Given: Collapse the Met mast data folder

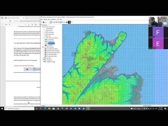Looking at the screenshot, I should pyautogui.click(x=43, y=47).
